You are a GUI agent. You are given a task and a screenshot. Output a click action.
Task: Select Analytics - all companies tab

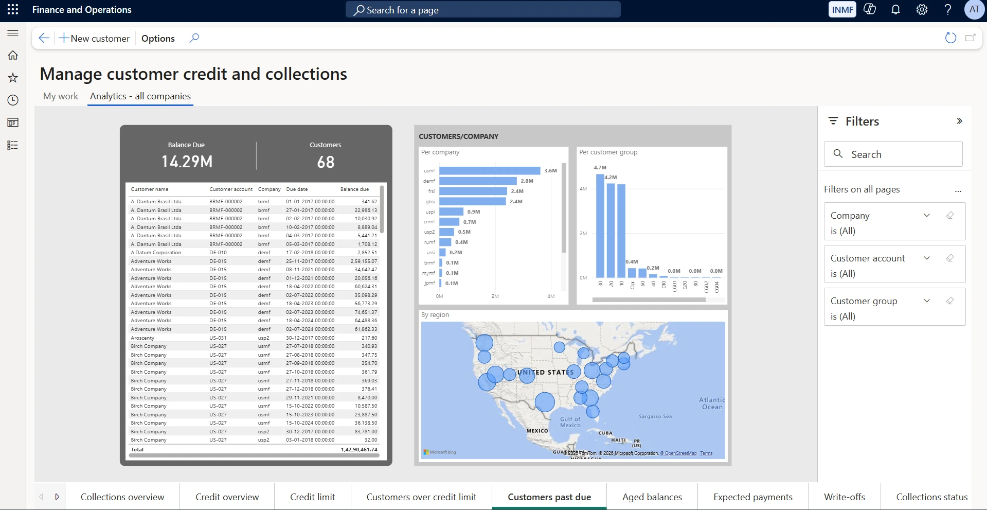click(x=140, y=96)
